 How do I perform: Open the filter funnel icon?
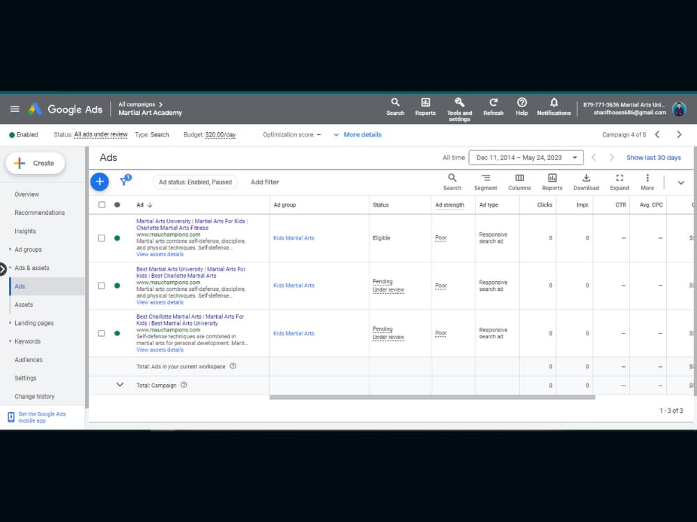click(125, 180)
